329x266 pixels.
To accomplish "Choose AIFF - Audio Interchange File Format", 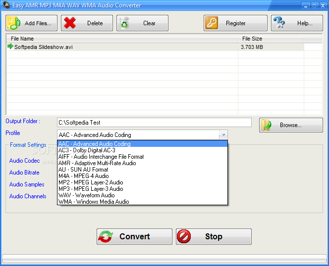I will 143,157.
